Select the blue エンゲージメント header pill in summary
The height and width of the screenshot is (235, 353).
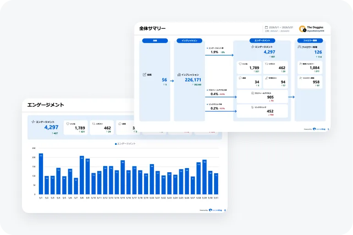262,40
